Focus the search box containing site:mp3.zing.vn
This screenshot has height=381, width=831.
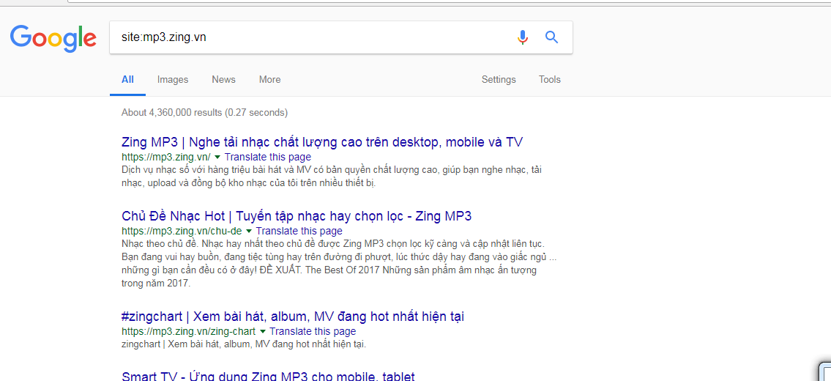click(340, 37)
